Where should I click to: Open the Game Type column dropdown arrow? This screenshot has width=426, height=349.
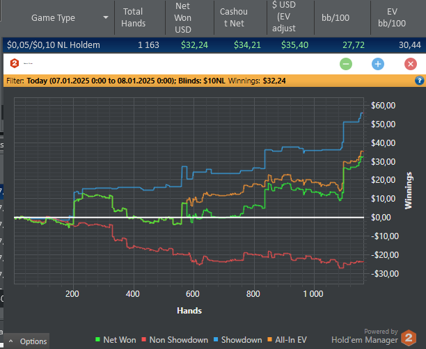(x=106, y=17)
